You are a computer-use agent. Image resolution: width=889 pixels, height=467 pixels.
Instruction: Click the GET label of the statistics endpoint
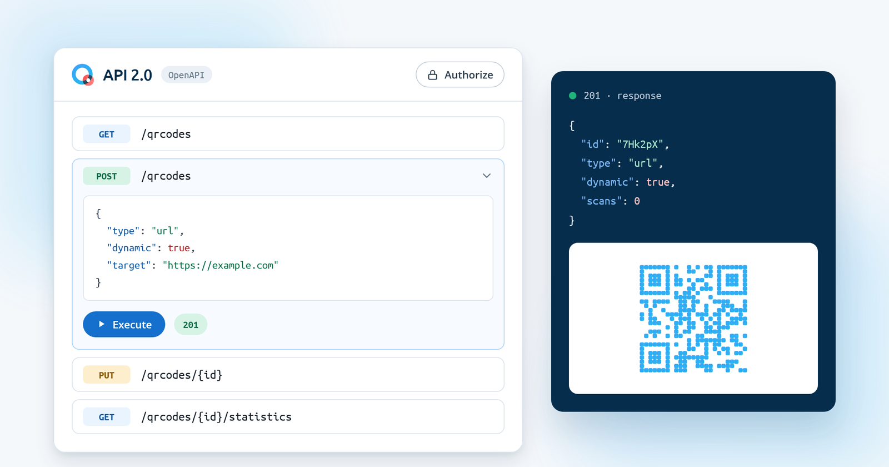coord(107,417)
